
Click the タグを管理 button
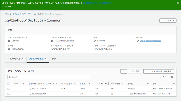(135, 71)
